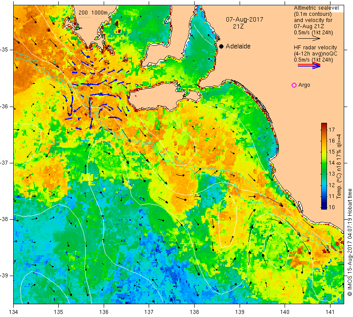353x317 pixels.
Task: Click the color bar label 12
Action: [x=332, y=185]
